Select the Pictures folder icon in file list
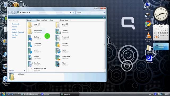This screenshot has width=170, height=96. pyautogui.click(x=30, y=57)
